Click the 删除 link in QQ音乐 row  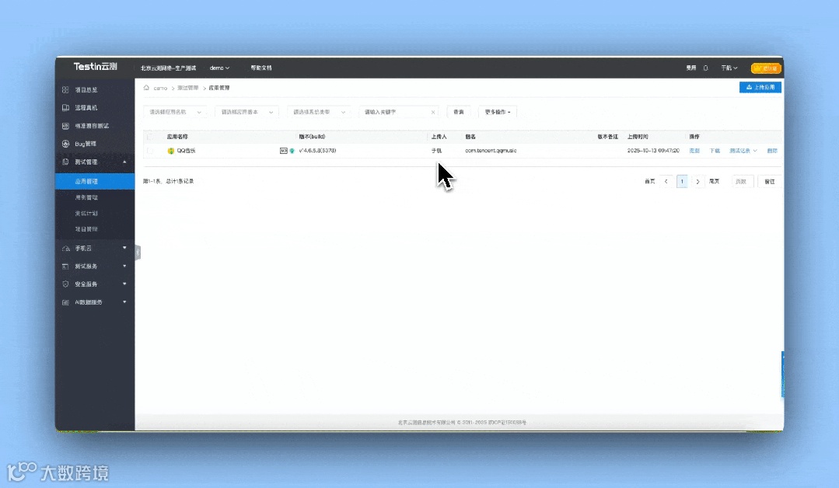click(x=772, y=151)
